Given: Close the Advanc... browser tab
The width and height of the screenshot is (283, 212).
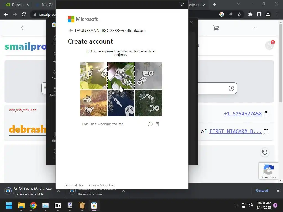Looking at the screenshot, I should pos(204,5).
